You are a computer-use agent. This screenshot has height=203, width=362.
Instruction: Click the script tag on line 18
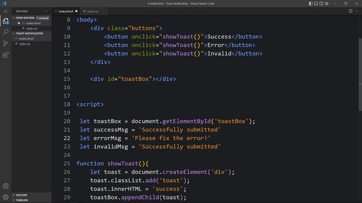pyautogui.click(x=90, y=104)
